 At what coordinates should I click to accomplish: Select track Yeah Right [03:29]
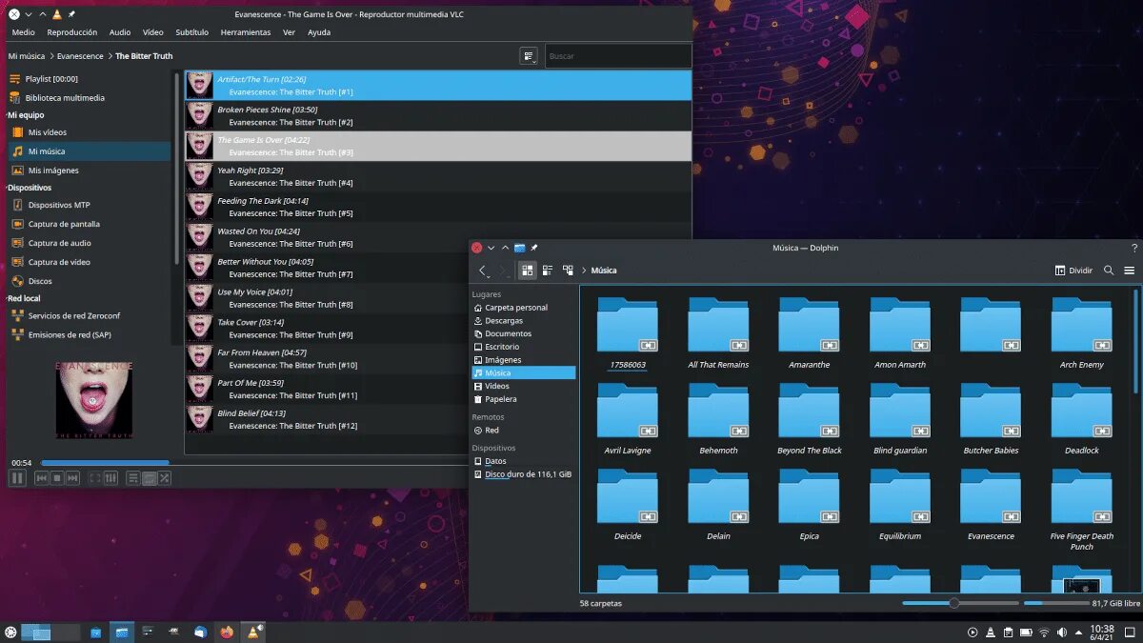438,176
